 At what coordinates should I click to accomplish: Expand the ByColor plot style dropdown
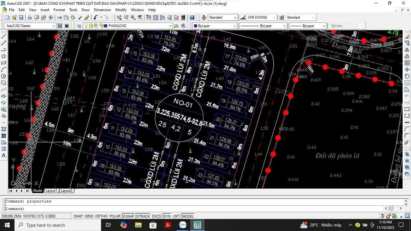(x=362, y=26)
